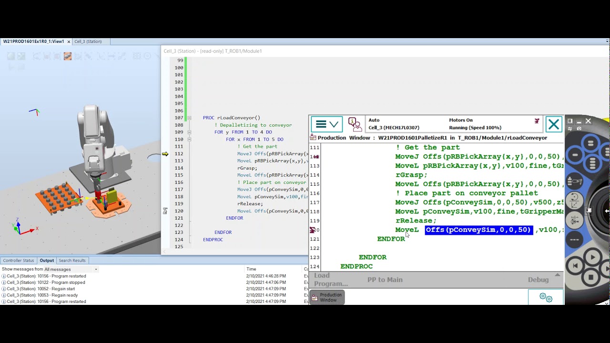Click the two-bar programmable key
Screen dimensions: 610x343
coord(590,143)
